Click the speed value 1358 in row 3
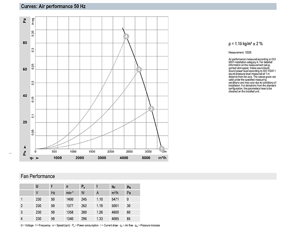Image resolution: width=291 pixels, height=235 pixels. point(70,212)
